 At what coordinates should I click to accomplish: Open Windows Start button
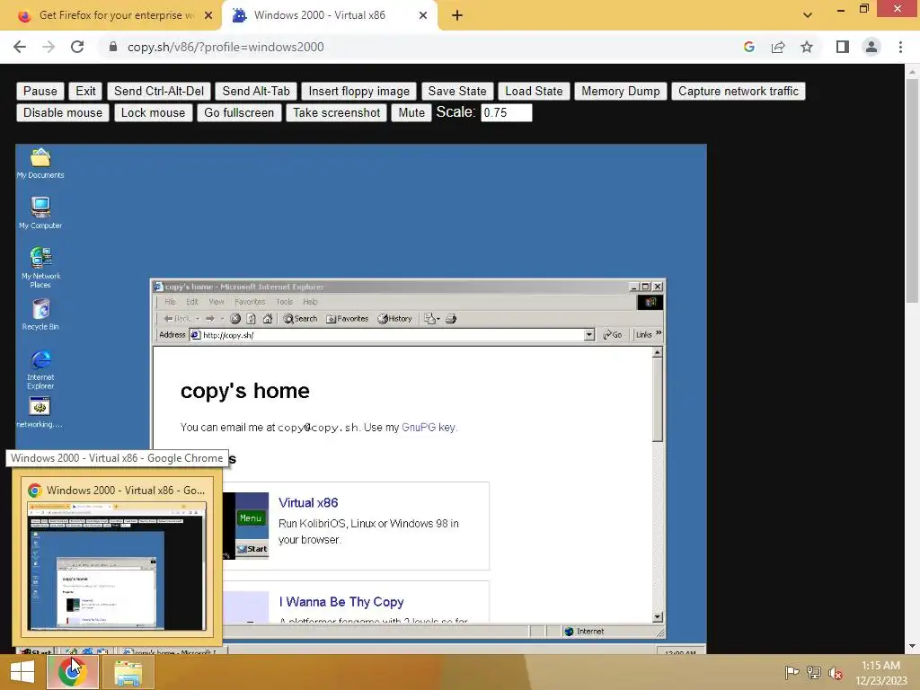(22, 672)
